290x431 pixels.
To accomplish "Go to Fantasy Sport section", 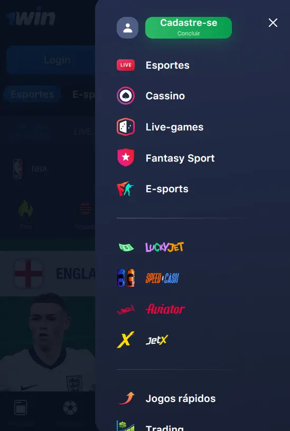I will (x=180, y=158).
